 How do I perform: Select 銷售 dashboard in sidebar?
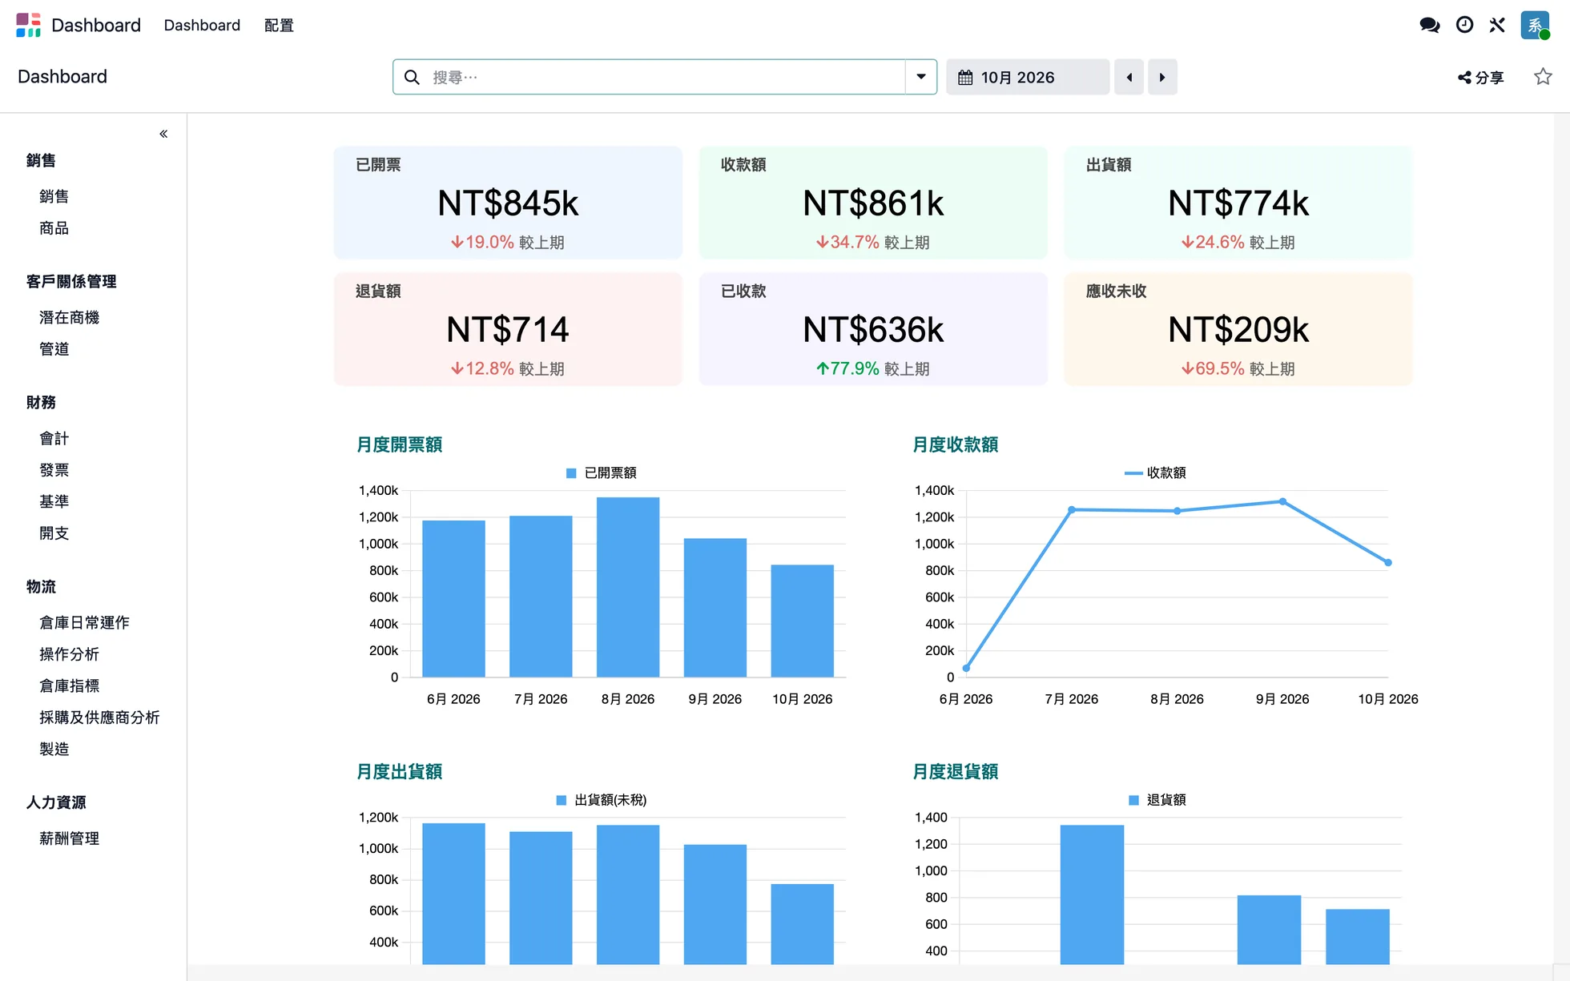click(54, 196)
